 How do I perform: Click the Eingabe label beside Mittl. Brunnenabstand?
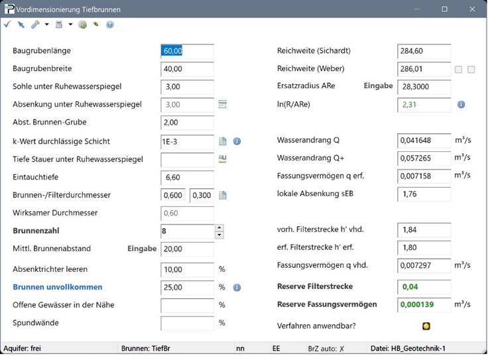coord(141,249)
